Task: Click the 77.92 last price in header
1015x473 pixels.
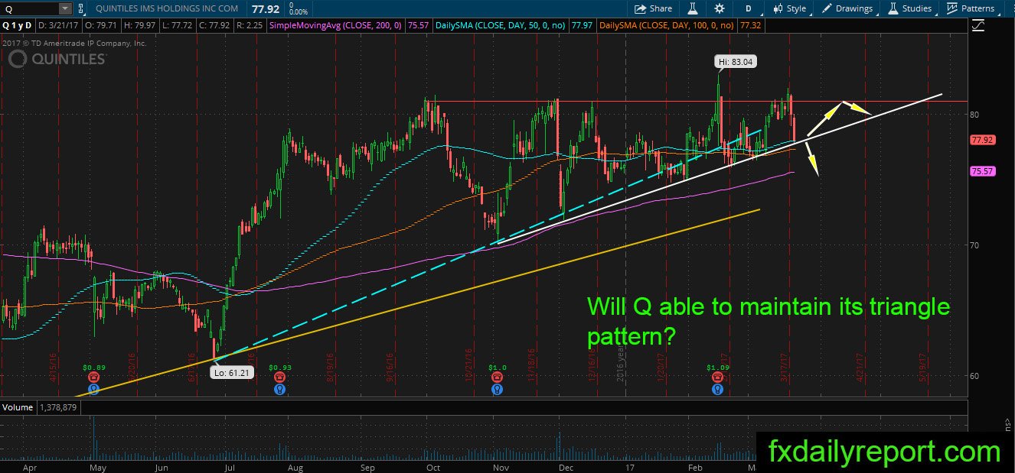Action: pos(266,9)
